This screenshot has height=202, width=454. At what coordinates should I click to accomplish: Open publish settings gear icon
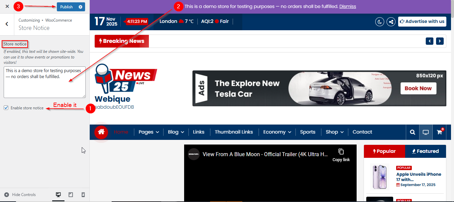tap(80, 7)
